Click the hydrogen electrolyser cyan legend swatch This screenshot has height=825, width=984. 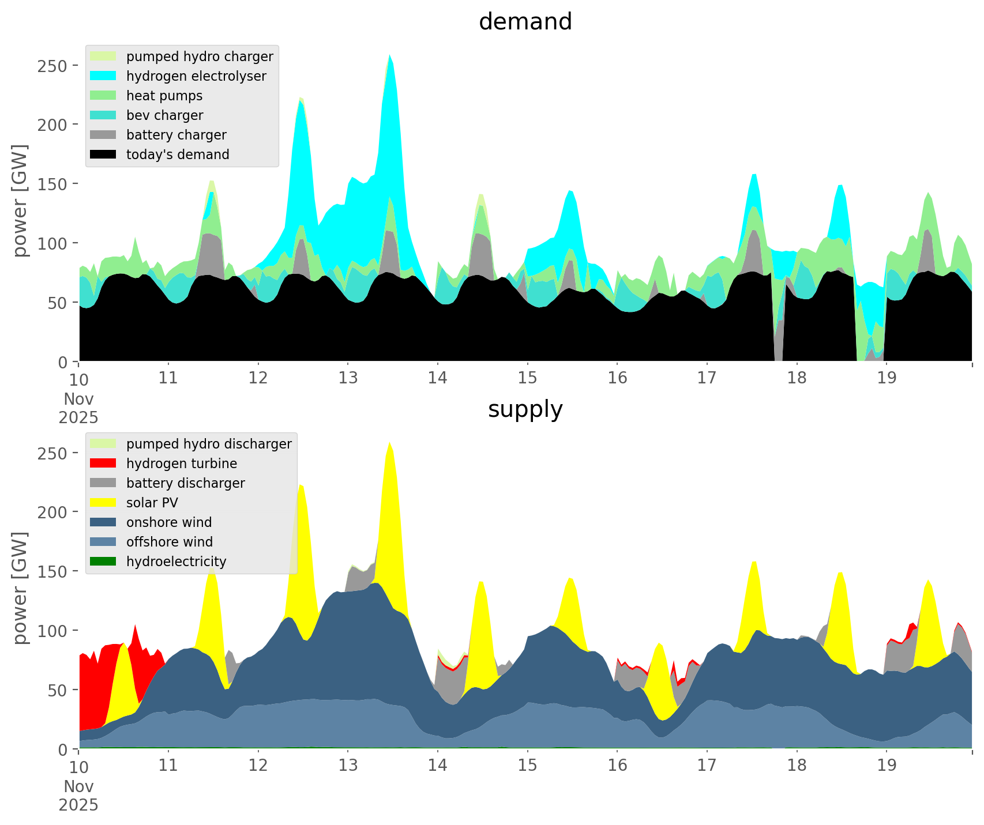[x=103, y=76]
